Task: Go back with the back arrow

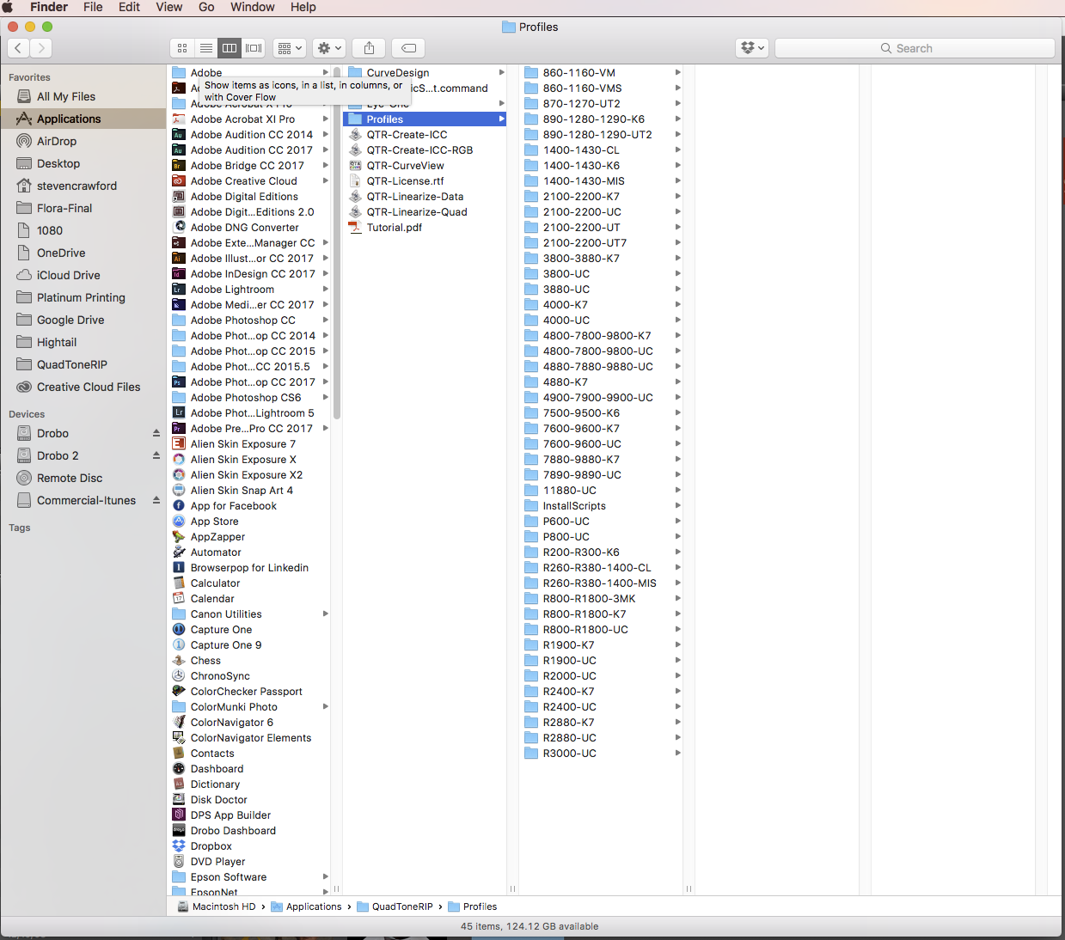Action: click(x=18, y=48)
